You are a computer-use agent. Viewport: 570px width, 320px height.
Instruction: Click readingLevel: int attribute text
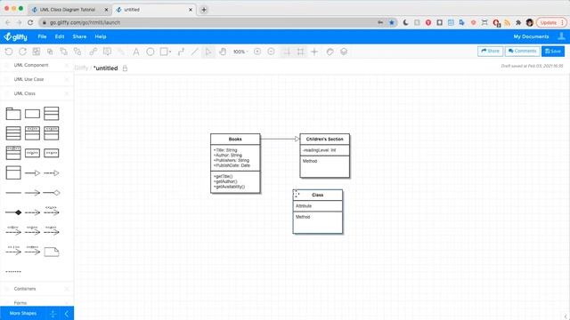[319, 150]
